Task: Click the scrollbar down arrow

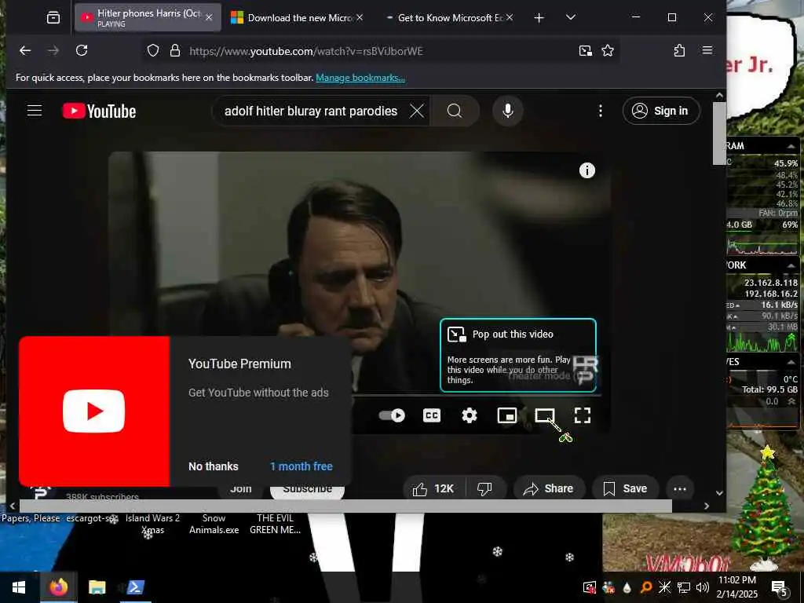Action: (x=719, y=493)
